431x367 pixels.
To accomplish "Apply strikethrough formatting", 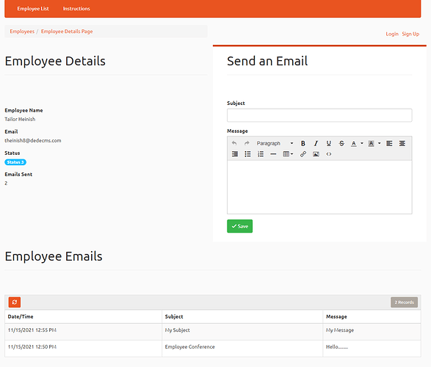I will (x=341, y=143).
